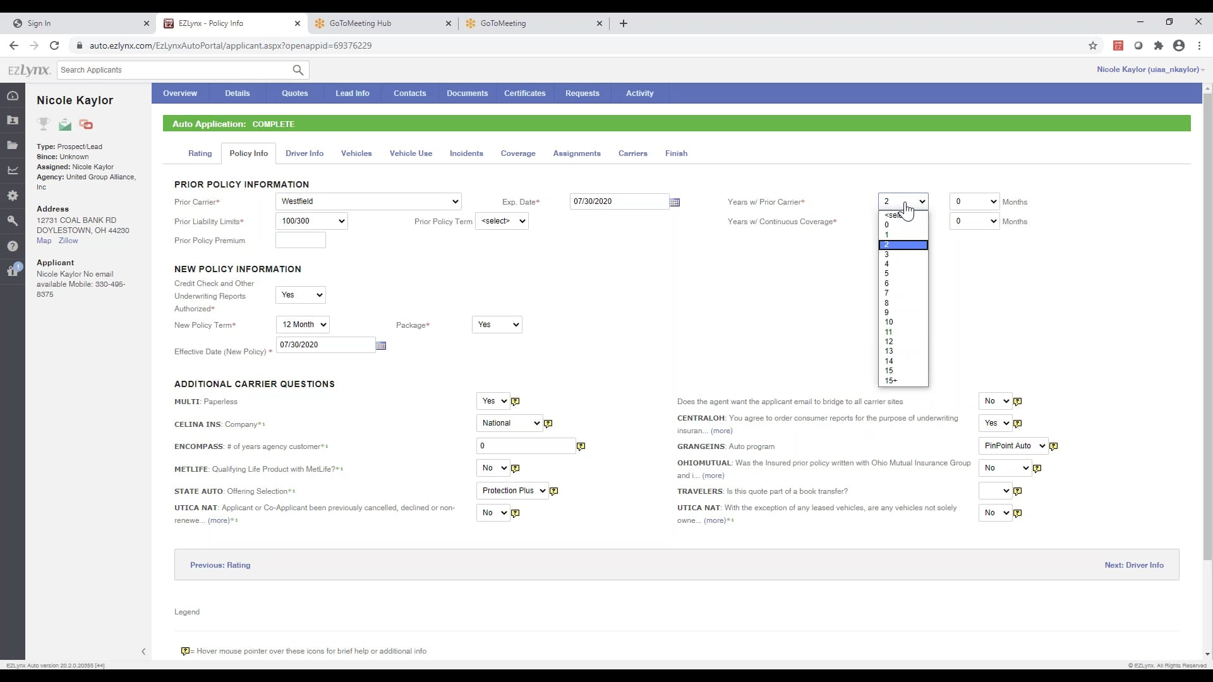
Task: Open the help question mark icon
Action: [x=13, y=246]
